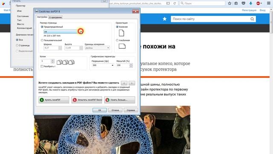Reload the page with refresh icon

(x=174, y=3)
